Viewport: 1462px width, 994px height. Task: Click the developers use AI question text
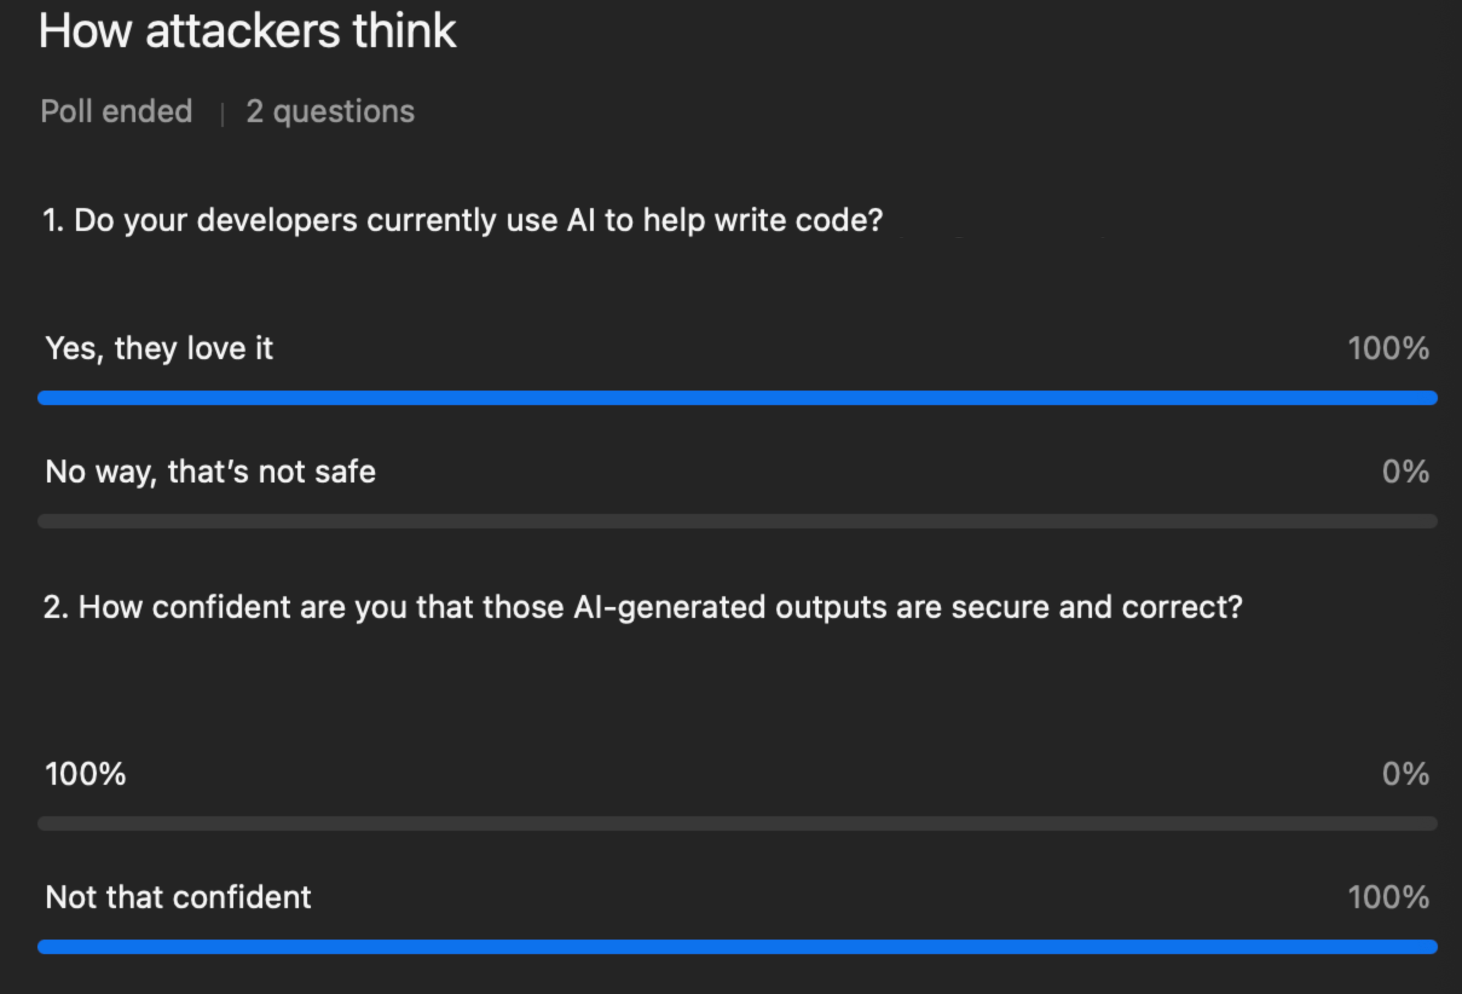tap(478, 220)
